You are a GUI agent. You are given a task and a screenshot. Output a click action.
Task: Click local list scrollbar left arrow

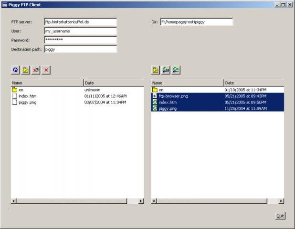pyautogui.click(x=154, y=201)
